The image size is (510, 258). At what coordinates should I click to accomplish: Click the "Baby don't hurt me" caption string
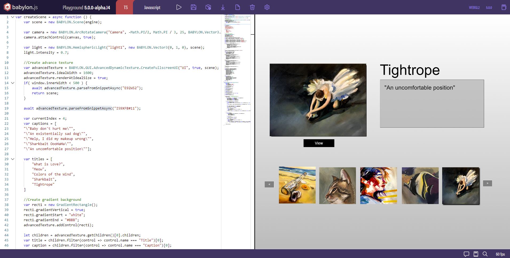point(48,129)
